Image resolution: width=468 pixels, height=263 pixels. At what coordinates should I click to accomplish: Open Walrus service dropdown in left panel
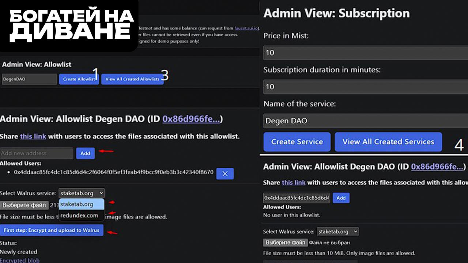coord(81,193)
